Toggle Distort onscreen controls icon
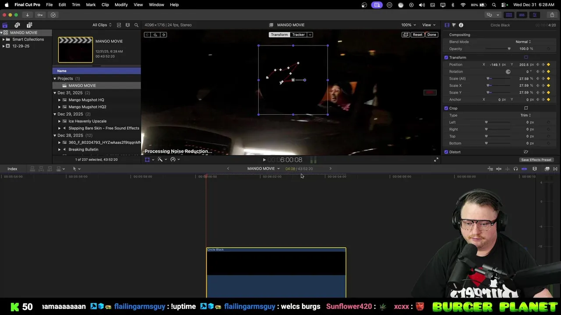This screenshot has width=561, height=315. [x=526, y=152]
